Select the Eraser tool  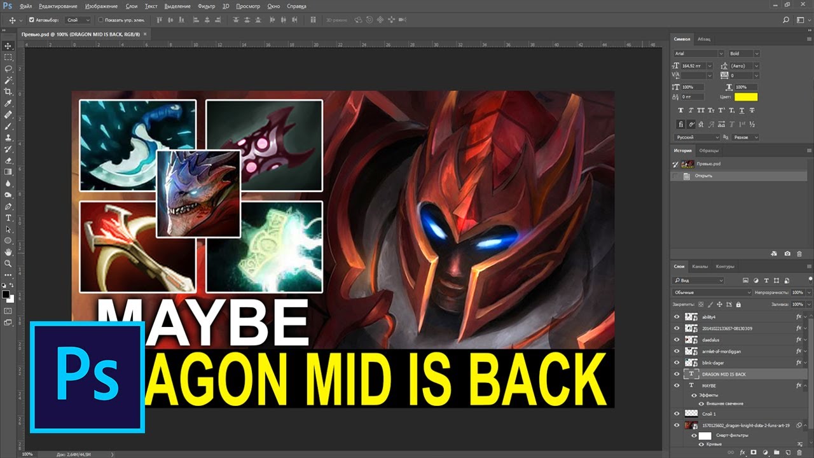tap(8, 160)
